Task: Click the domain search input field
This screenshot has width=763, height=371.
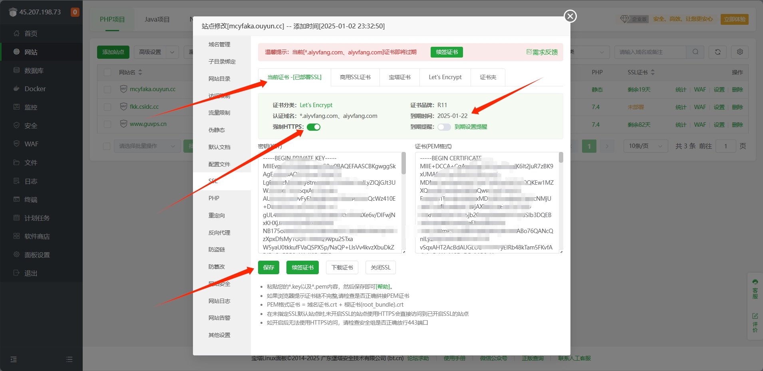Action: (651, 52)
